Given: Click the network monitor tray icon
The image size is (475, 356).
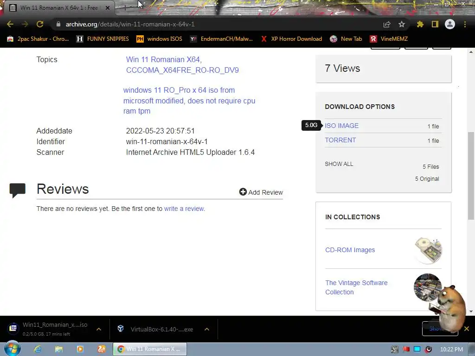Looking at the screenshot, I should tap(417, 350).
